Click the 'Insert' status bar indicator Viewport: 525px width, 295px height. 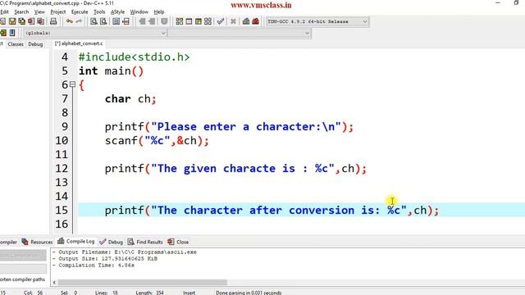(189, 293)
